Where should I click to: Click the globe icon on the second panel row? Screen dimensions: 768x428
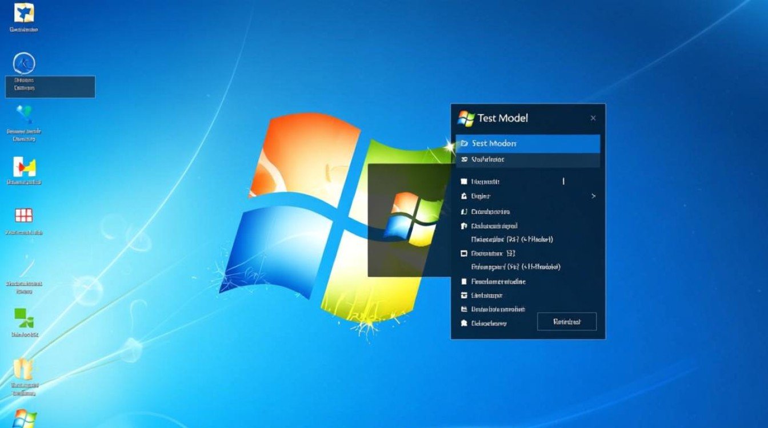click(464, 160)
